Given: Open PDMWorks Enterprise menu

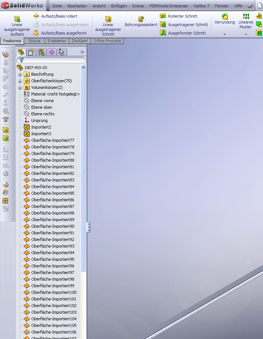Looking at the screenshot, I should coord(169,6).
